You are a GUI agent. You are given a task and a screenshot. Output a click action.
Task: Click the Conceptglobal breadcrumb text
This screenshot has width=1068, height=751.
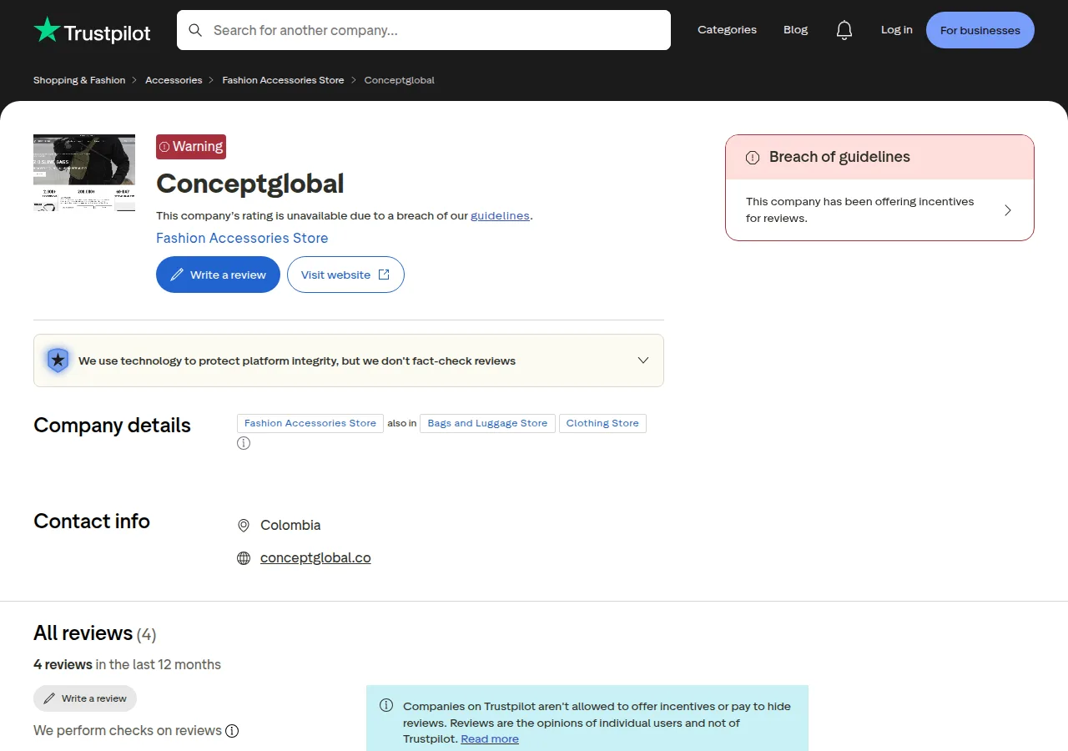[x=400, y=80]
